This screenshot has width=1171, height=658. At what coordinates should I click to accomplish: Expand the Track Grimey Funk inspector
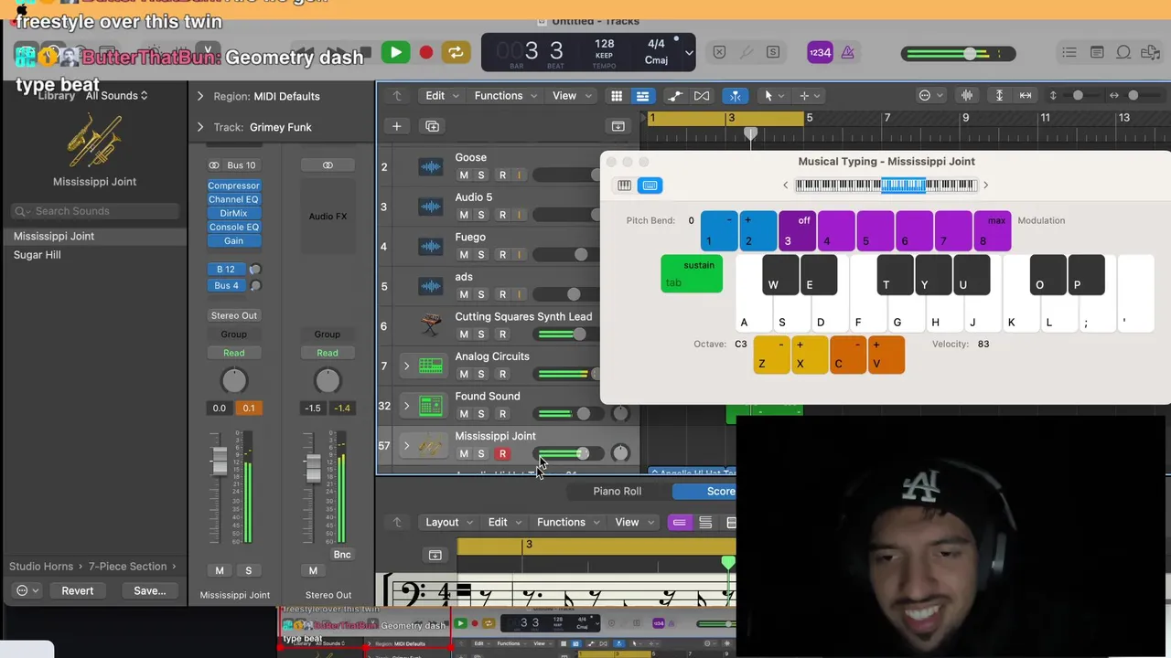pyautogui.click(x=200, y=127)
